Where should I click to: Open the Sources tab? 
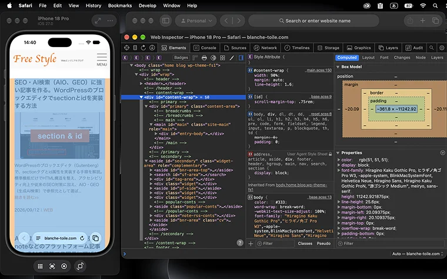tap(235, 48)
